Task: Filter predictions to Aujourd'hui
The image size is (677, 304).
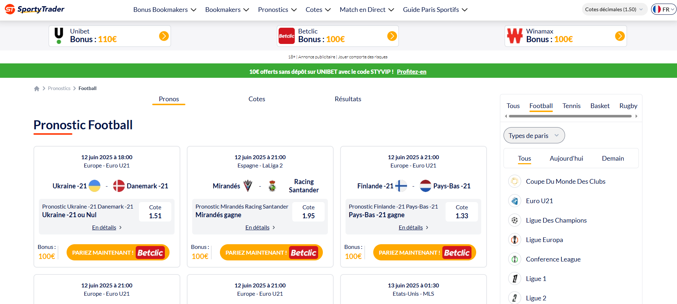Action: 566,158
